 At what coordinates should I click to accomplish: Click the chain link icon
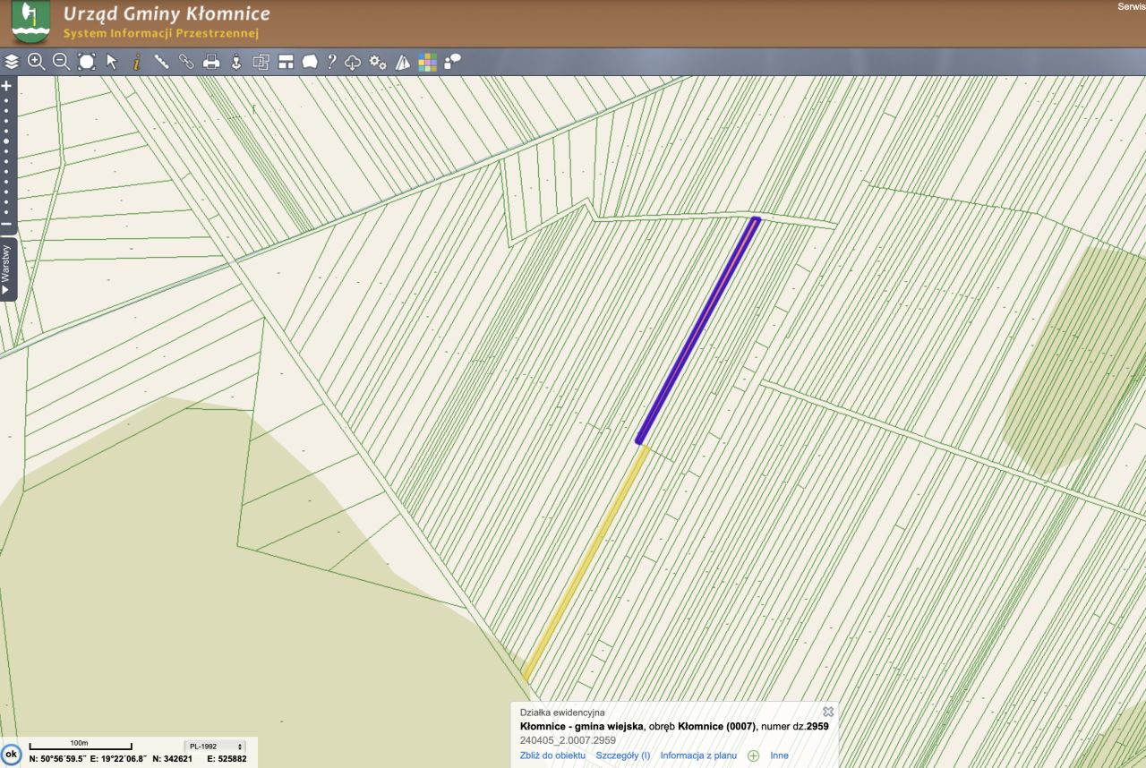186,62
